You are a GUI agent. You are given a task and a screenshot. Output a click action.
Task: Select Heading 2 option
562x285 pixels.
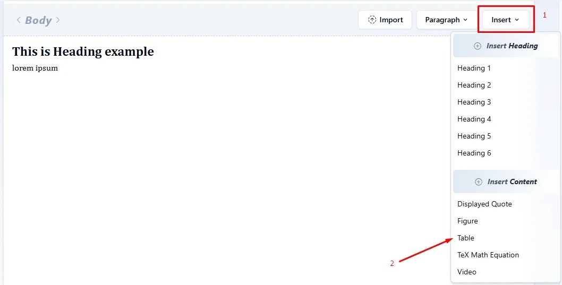click(474, 85)
